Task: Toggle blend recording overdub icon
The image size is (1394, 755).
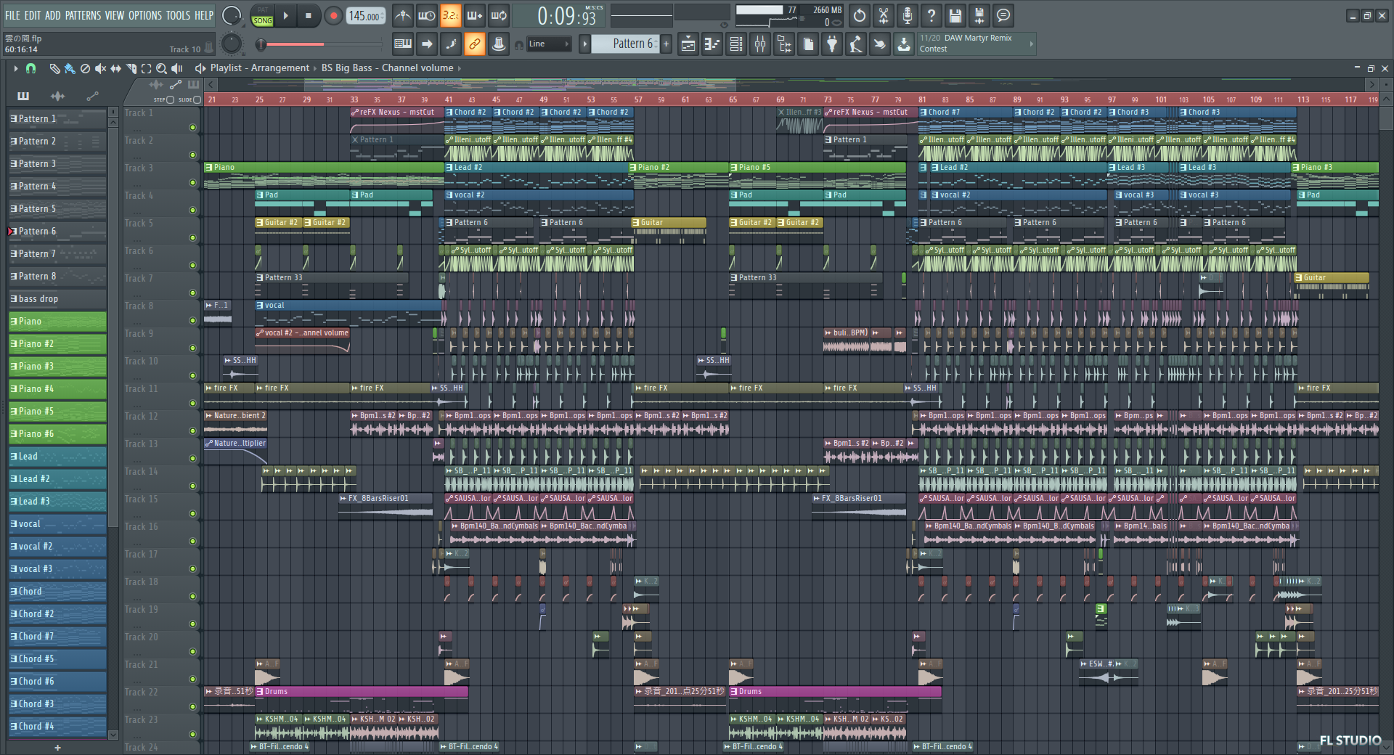Action: pyautogui.click(x=474, y=15)
